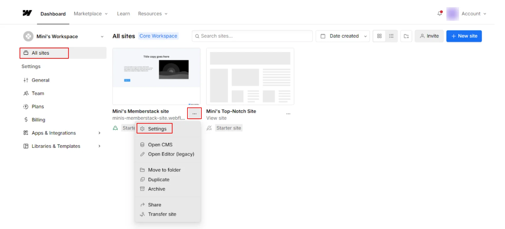This screenshot has width=505, height=229.
Task: Click the Starter site badge for Top-Notch Site
Action: (x=229, y=128)
